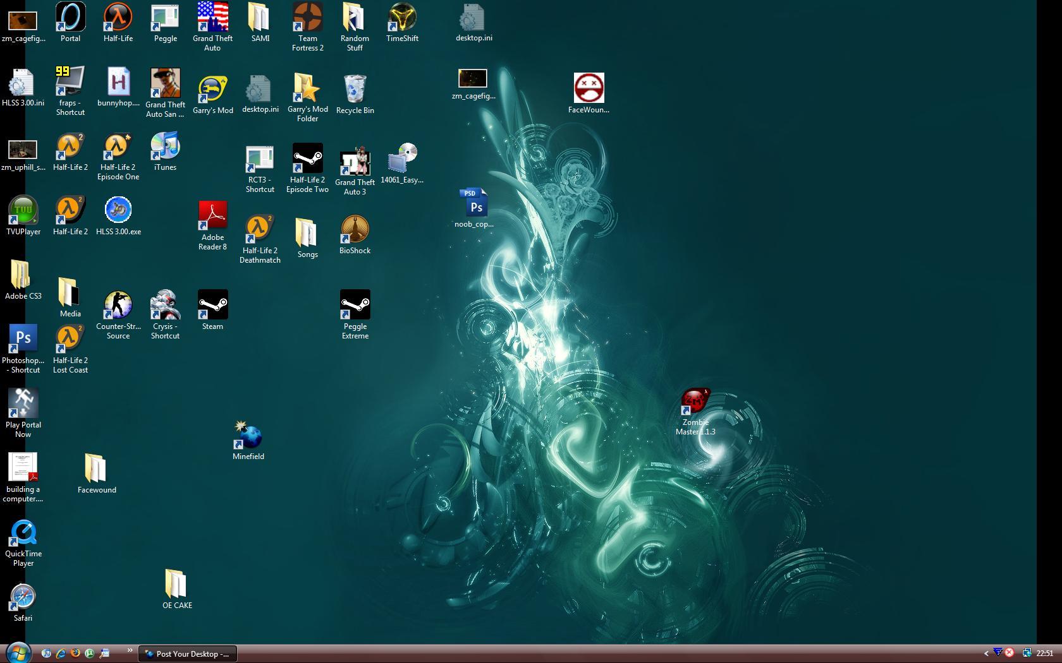Expand hidden Quick Launch items chevron
This screenshot has width=1062, height=663.
coord(130,650)
